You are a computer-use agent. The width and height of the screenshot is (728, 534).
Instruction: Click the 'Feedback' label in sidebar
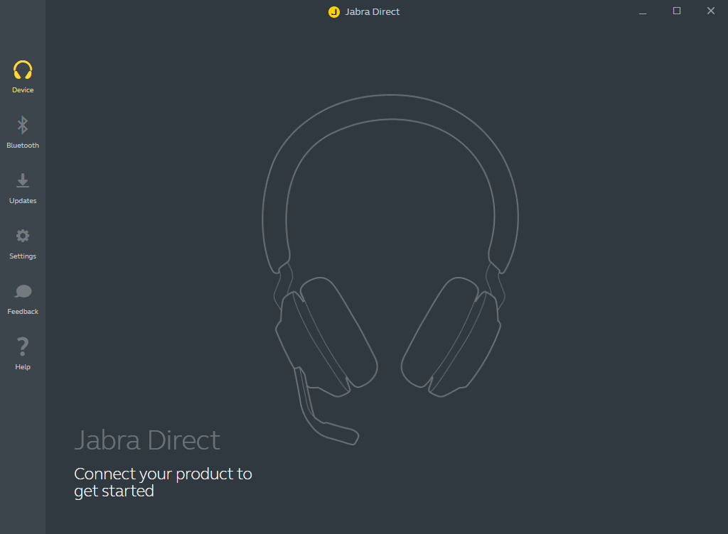click(23, 312)
